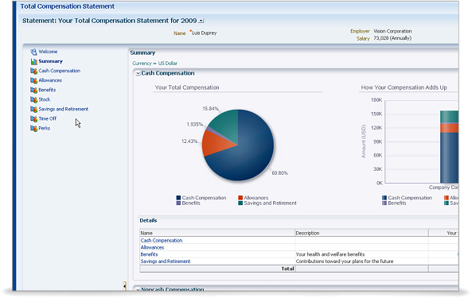
Task: Click the stacked bar's dark blue segment
Action: point(450,157)
